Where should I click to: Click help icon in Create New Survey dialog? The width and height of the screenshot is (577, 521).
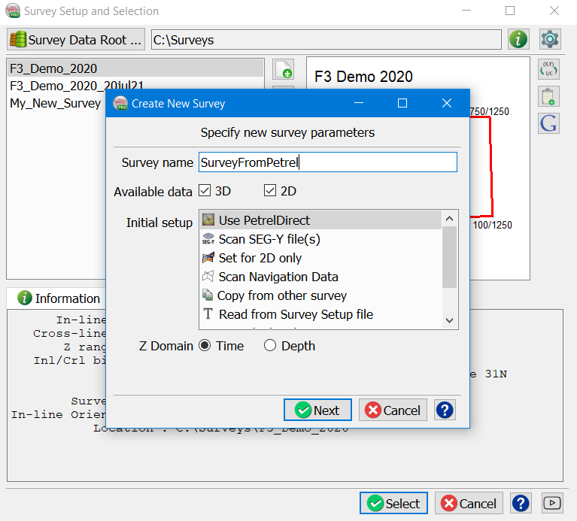[445, 410]
